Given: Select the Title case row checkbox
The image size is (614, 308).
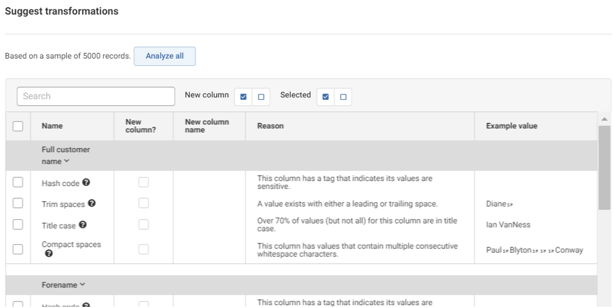Looking at the screenshot, I should tap(18, 226).
